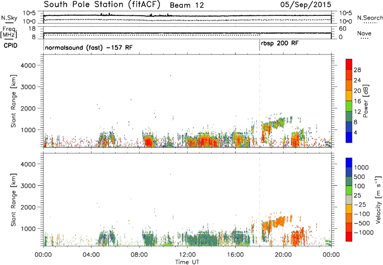Click the 'rbsp 200 RF' text

click(280, 44)
